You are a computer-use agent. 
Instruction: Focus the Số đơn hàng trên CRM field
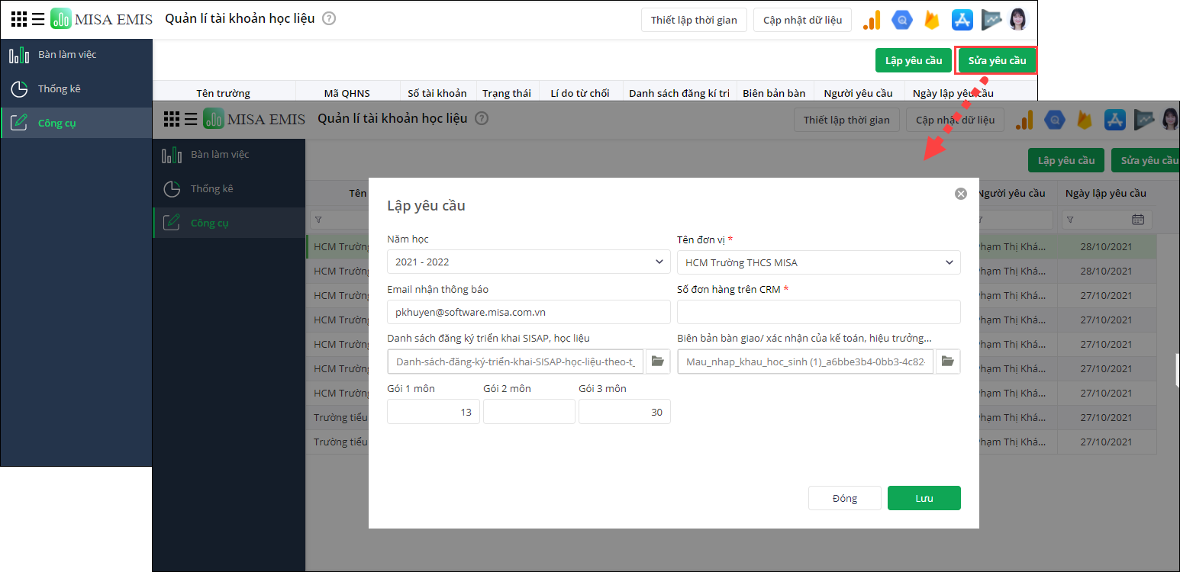819,312
